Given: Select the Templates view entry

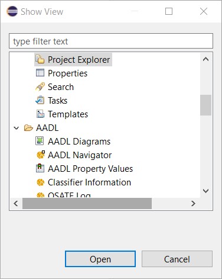Looking at the screenshot, I should click(68, 114).
